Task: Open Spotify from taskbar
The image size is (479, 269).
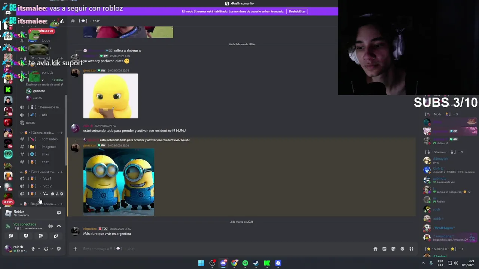Action: coord(245,263)
